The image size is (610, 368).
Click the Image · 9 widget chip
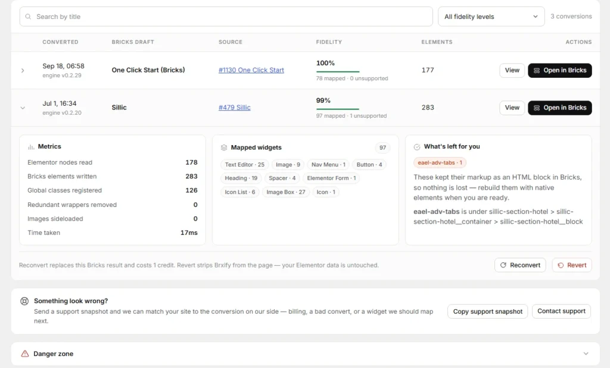[x=288, y=165]
